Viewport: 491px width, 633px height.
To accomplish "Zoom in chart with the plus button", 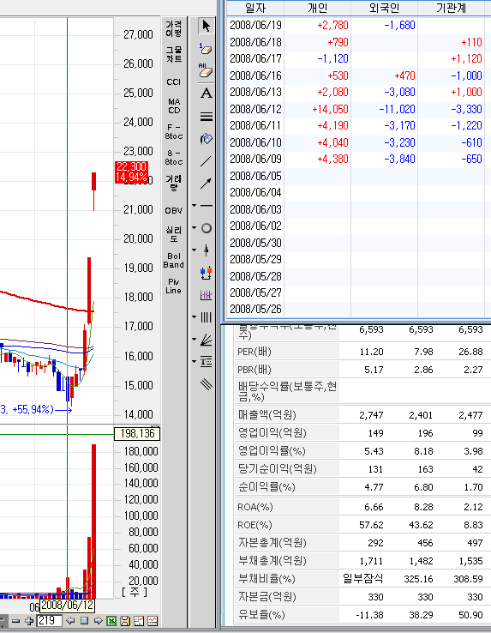I will (x=29, y=621).
